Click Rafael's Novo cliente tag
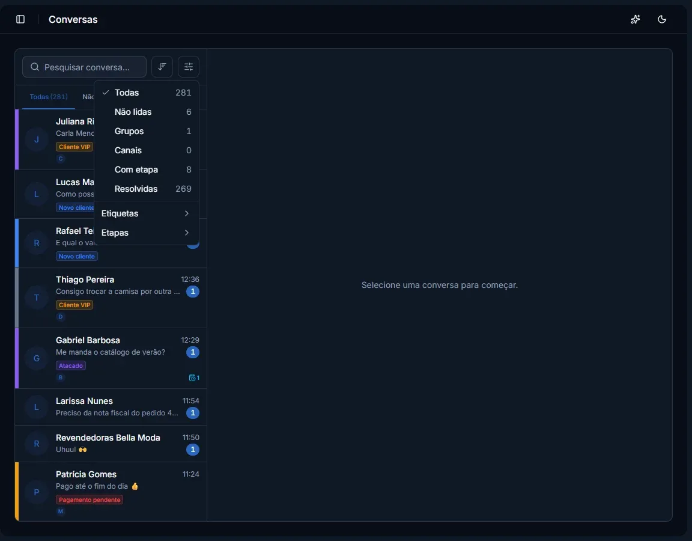Viewport: 692px width, 541px height. (x=77, y=256)
